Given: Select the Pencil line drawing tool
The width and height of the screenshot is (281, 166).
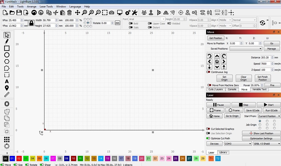Looking at the screenshot, I should pos(7,41).
